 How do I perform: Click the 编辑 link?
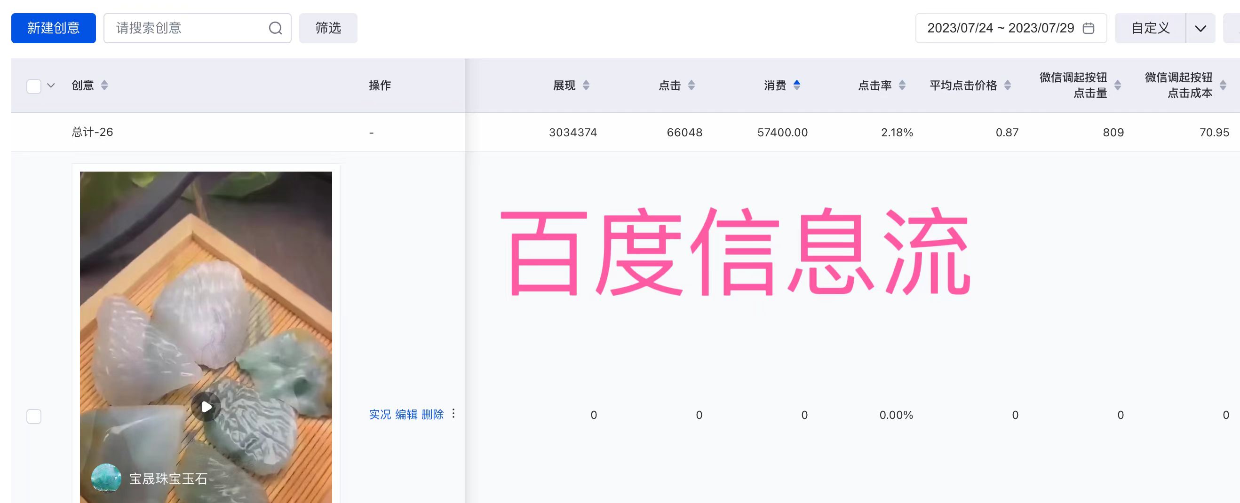click(406, 415)
